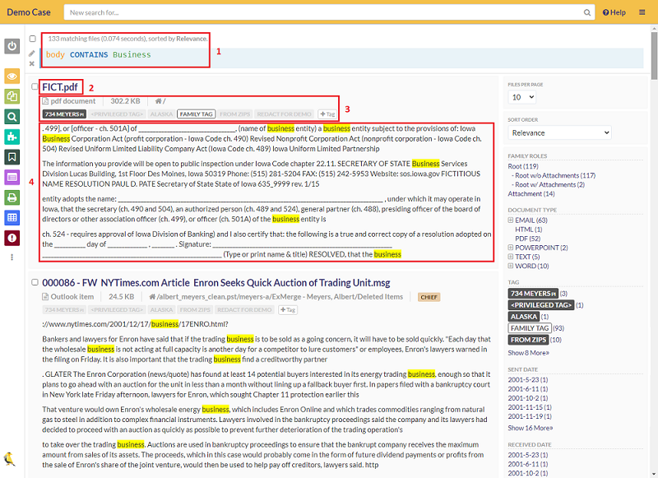Image resolution: width=658 pixels, height=478 pixels.
Task: Open the hamburger menu at top right
Action: pos(643,12)
